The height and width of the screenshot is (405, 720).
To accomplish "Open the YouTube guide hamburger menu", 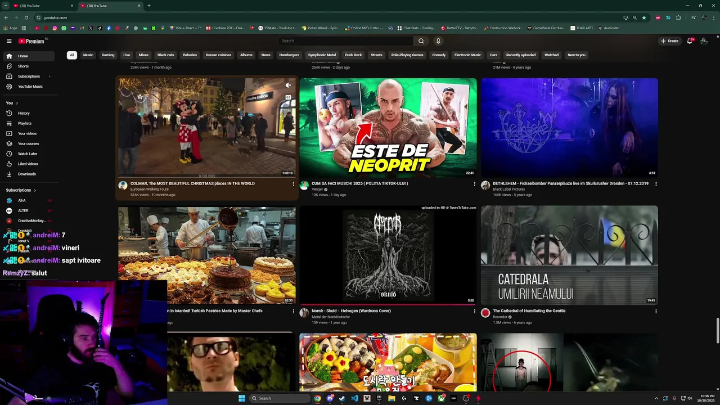I will click(9, 41).
